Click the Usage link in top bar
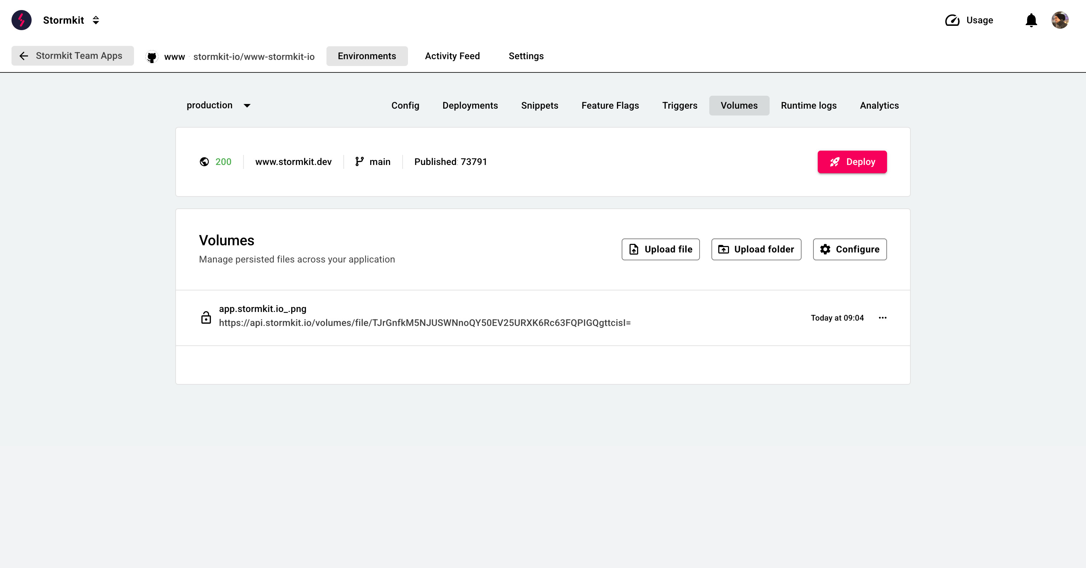The width and height of the screenshot is (1086, 568). click(x=970, y=20)
